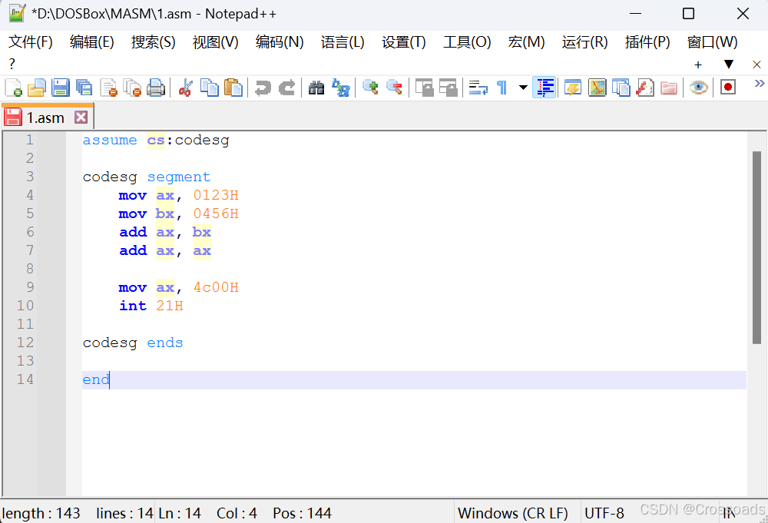This screenshot has width=768, height=523.
Task: Open the black triangle dropdown in menu bar
Action: click(728, 65)
